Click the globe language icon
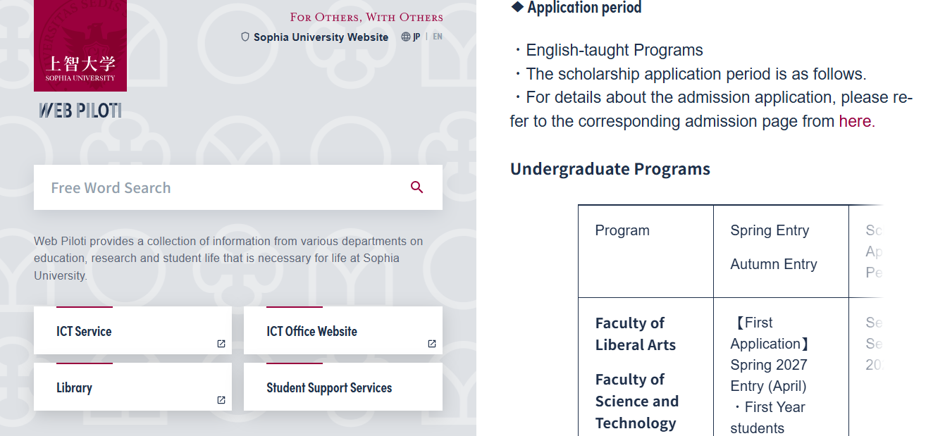 [x=406, y=37]
